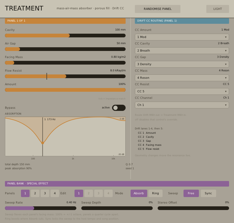Image resolution: width=234 pixels, height=223 pixels.
Task: Choose Ring mode
Action: 155,193
